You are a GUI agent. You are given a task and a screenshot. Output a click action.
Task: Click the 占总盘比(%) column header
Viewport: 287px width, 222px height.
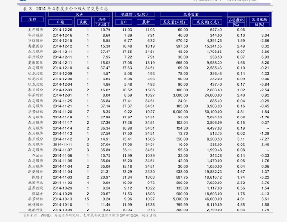click(x=236, y=22)
